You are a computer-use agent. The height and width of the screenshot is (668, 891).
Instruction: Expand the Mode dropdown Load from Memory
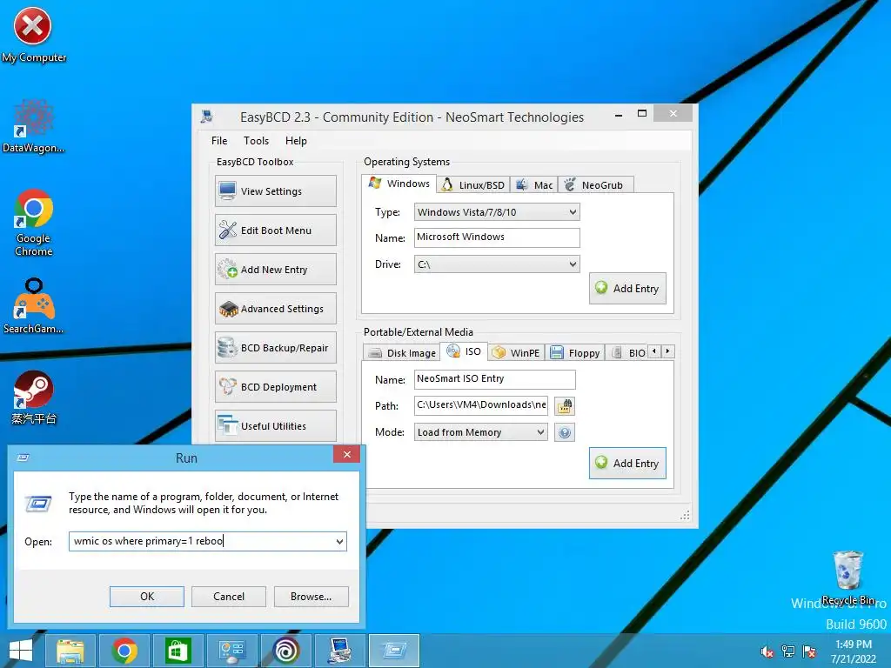click(x=480, y=432)
